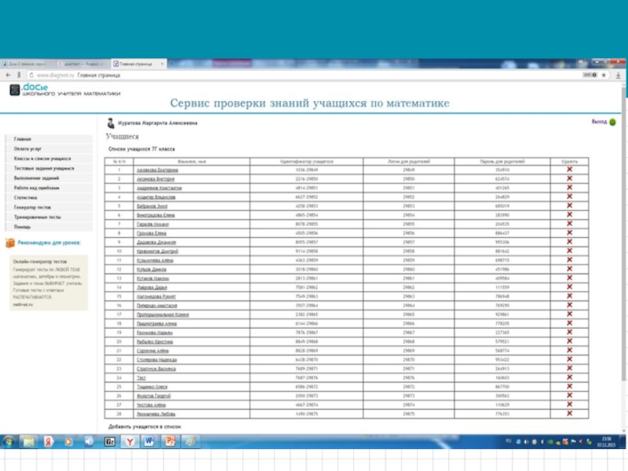Click teacher name Муратова Маргарита Алексеевна

[x=158, y=123]
